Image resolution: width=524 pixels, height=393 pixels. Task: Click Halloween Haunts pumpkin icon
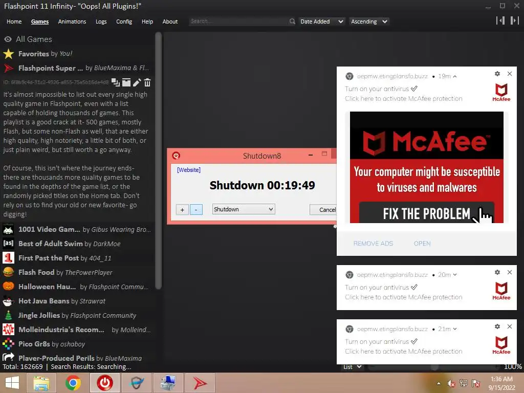point(8,287)
